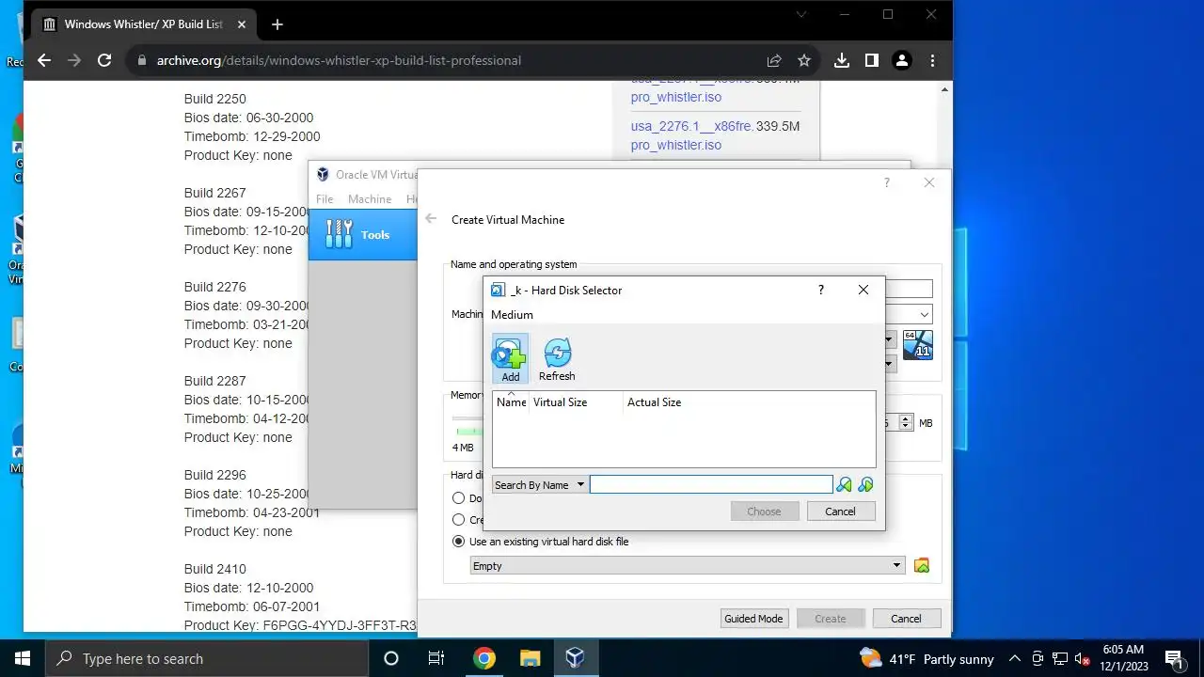Click the "Build 2410" text
The width and height of the screenshot is (1204, 677).
215,569
